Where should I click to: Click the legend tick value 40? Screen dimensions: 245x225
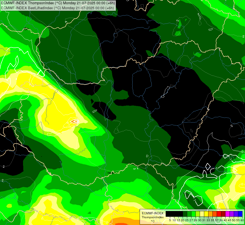pos(225,220)
